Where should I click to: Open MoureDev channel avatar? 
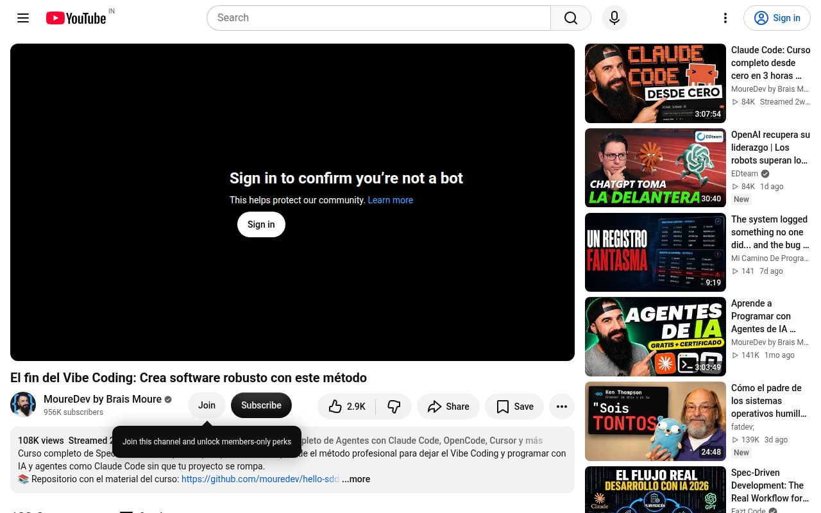point(23,405)
